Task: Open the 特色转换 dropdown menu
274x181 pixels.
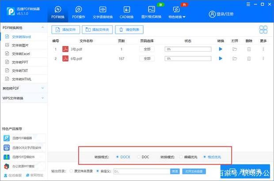Action: coord(177,12)
